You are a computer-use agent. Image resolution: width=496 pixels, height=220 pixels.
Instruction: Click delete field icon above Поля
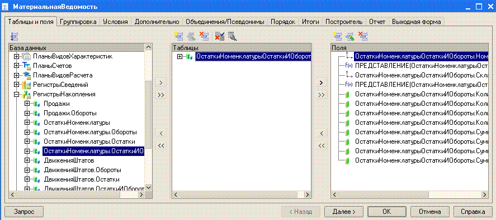362,36
